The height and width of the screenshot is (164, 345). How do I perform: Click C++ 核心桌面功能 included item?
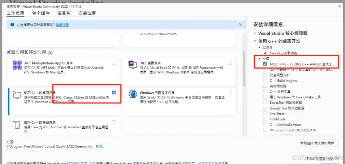coord(283,53)
